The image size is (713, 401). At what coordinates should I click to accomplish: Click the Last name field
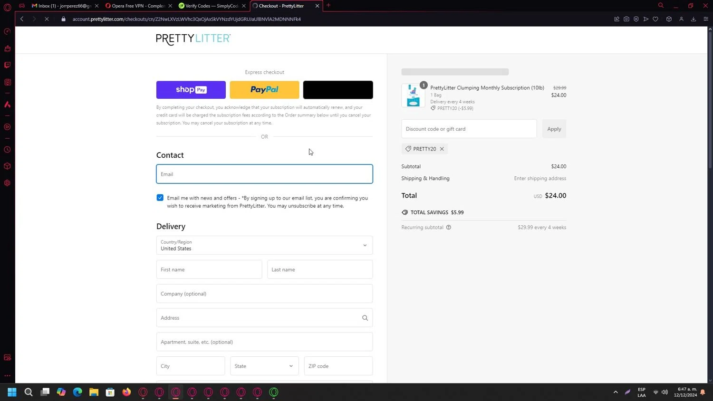[x=320, y=269]
